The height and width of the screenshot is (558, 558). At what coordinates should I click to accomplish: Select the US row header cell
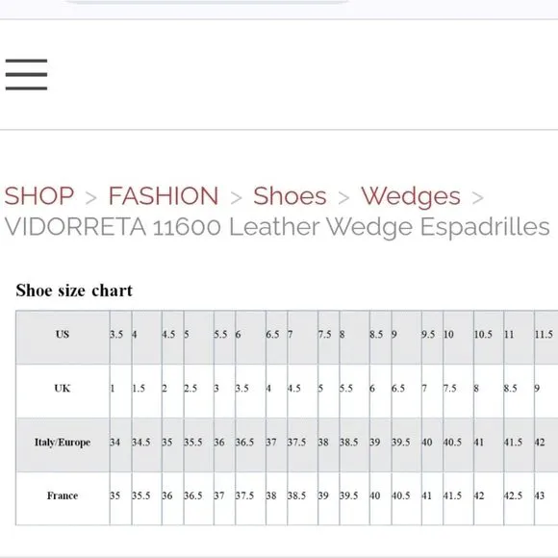(x=63, y=338)
